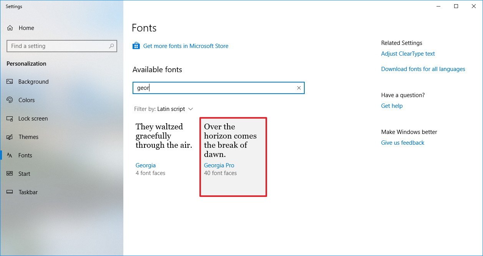Viewport: 483px width, 256px height.
Task: Click the Available fonts heading
Action: click(157, 69)
